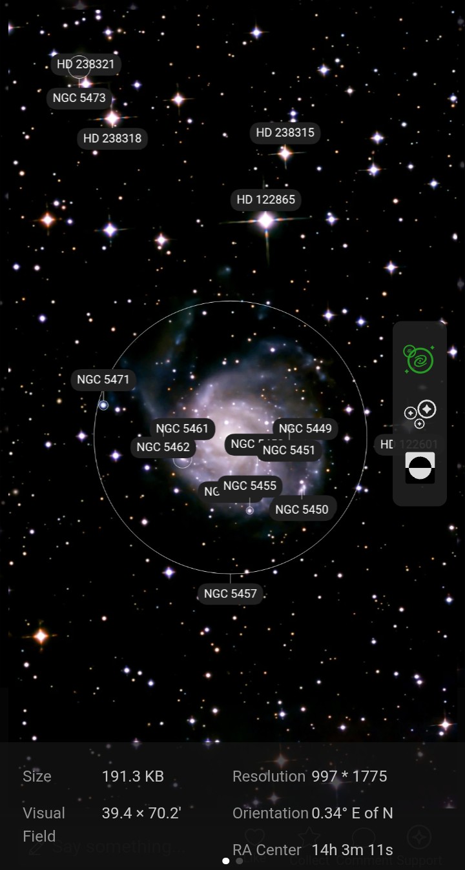Tap the NGC 5461 label
Image resolution: width=465 pixels, height=870 pixels.
point(182,429)
